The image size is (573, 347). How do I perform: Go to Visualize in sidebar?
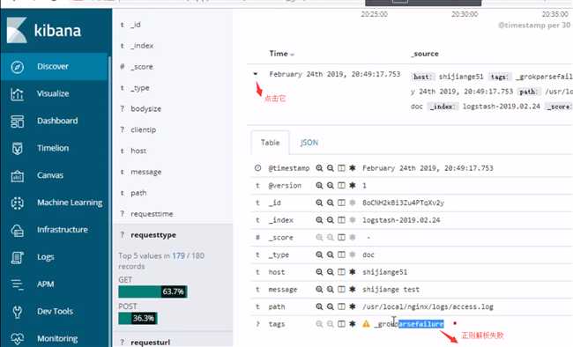53,93
